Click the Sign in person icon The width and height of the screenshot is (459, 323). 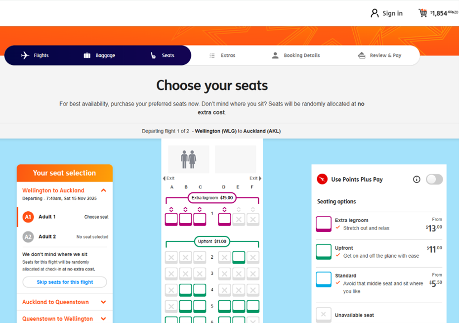(x=375, y=13)
